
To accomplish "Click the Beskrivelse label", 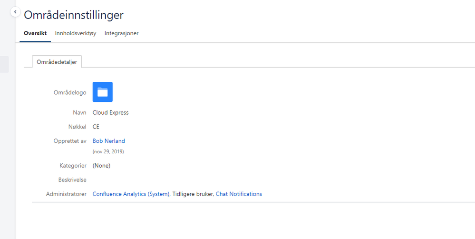I will coord(72,180).
